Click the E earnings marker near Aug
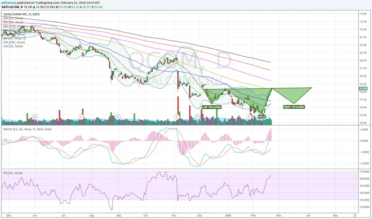The image size is (372, 219). (x=81, y=117)
